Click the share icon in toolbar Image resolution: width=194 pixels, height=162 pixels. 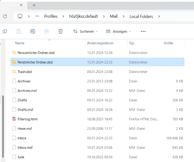point(47,31)
